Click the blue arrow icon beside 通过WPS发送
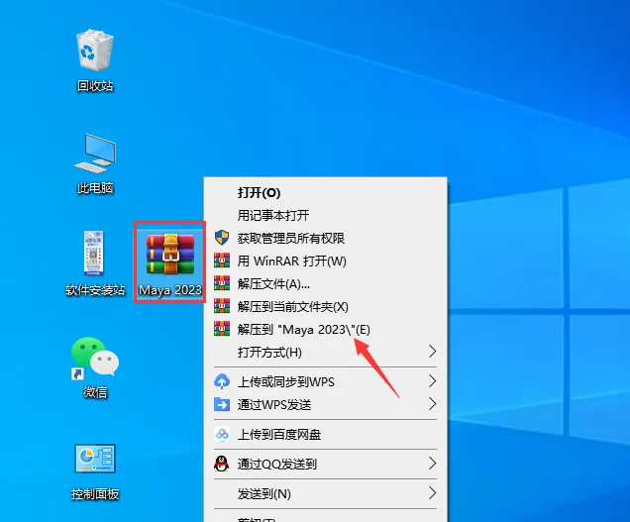 pyautogui.click(x=222, y=404)
